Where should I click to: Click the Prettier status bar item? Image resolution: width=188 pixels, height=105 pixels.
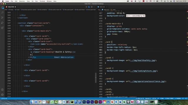[x=178, y=99]
